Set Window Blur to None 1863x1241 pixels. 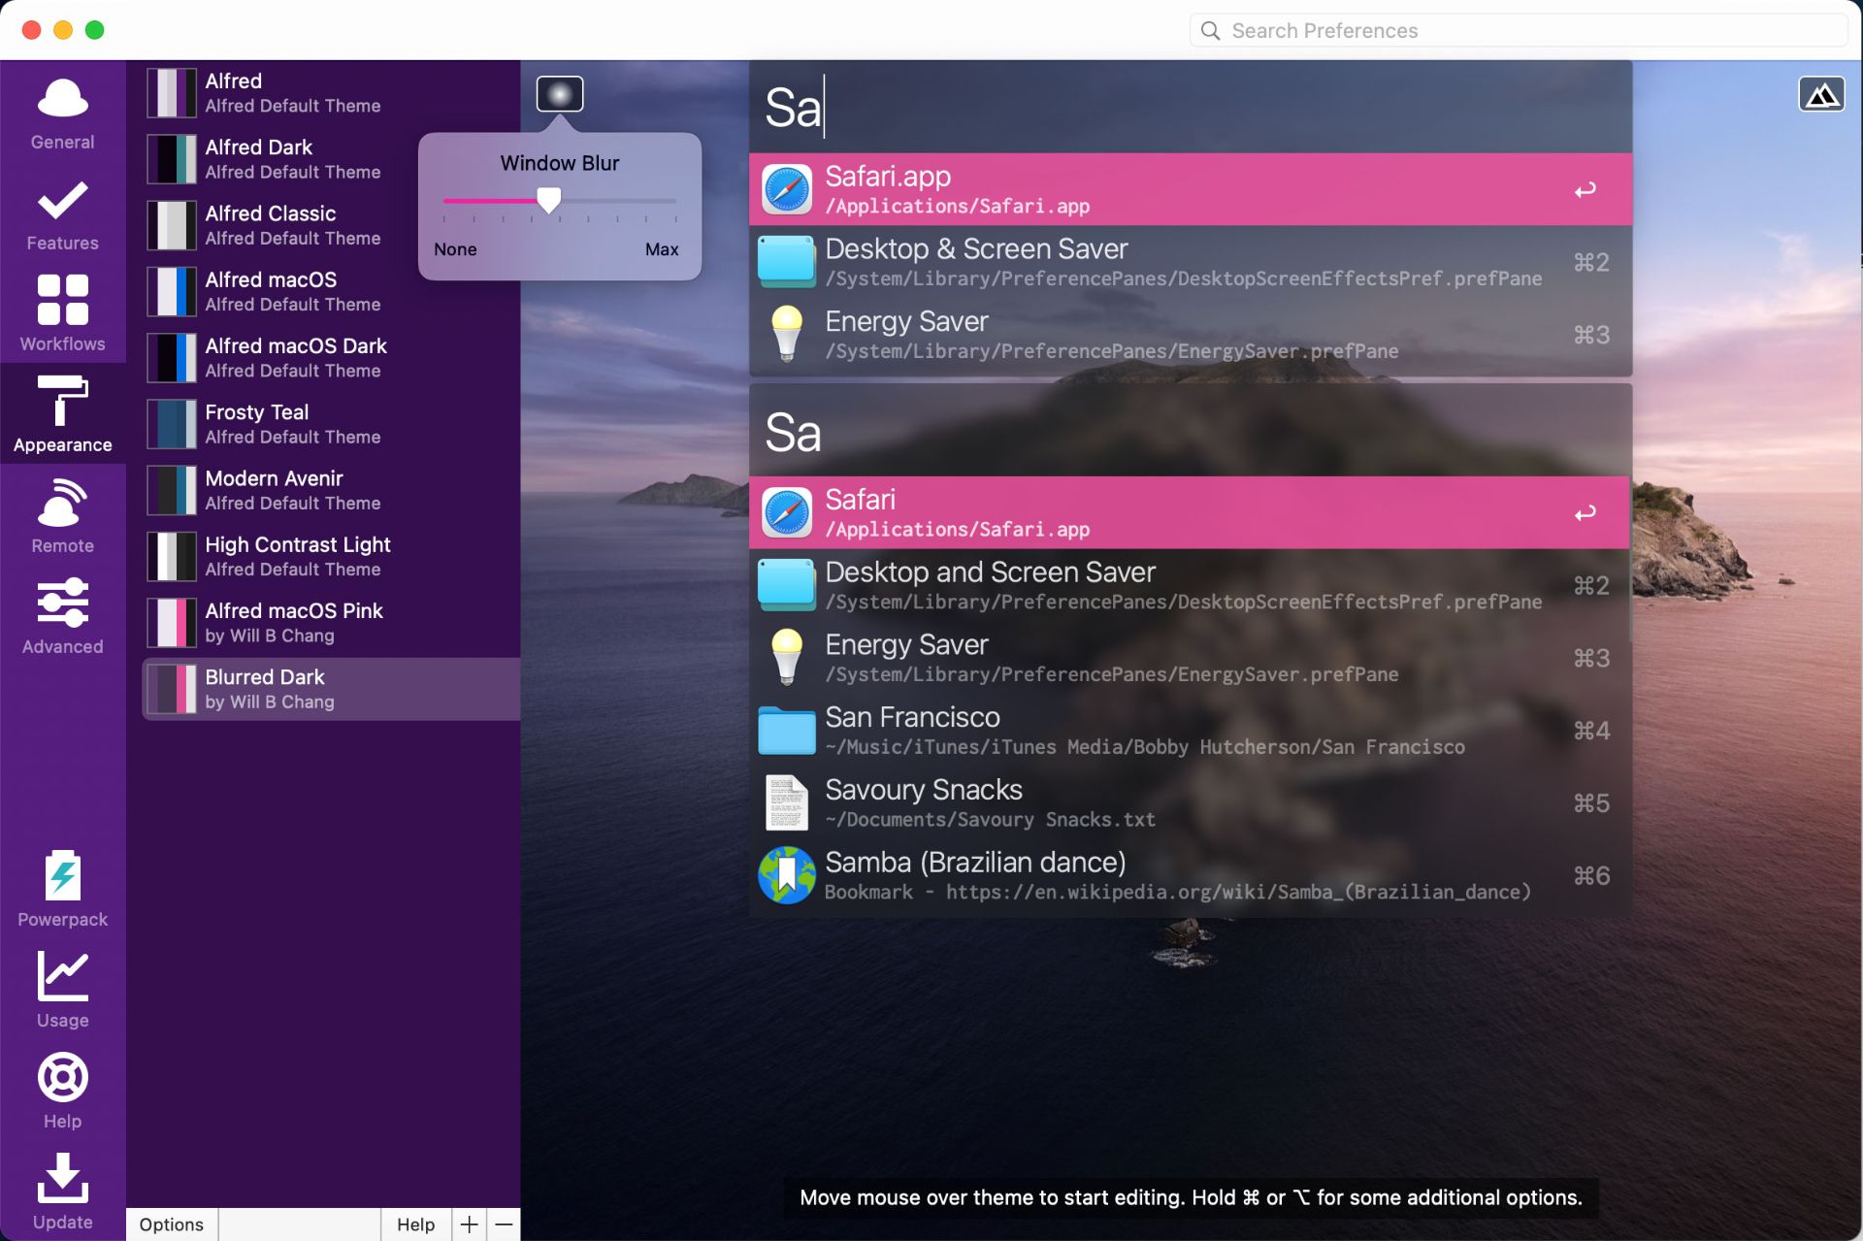[x=455, y=249]
